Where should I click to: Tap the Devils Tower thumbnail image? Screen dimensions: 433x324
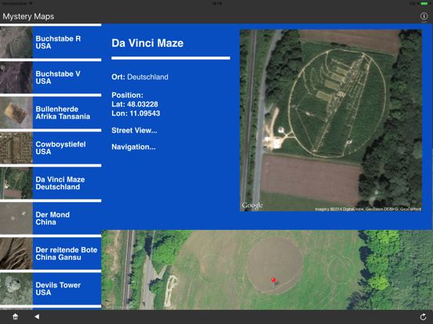(16, 289)
